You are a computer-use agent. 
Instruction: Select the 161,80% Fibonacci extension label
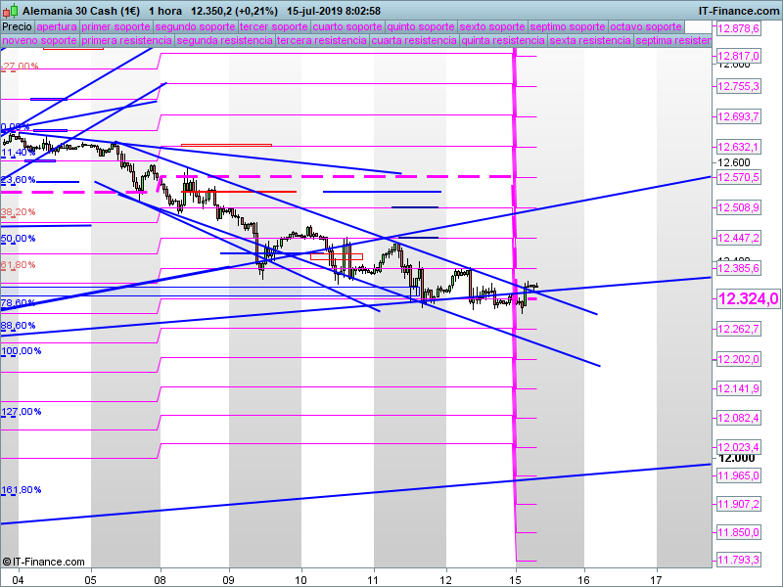pyautogui.click(x=21, y=490)
